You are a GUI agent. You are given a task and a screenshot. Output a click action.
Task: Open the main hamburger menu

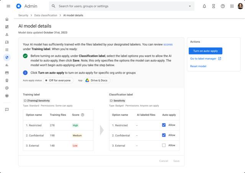coord(8,6)
